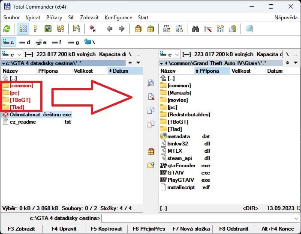Click the F8 Odstranit button

[x=234, y=229]
